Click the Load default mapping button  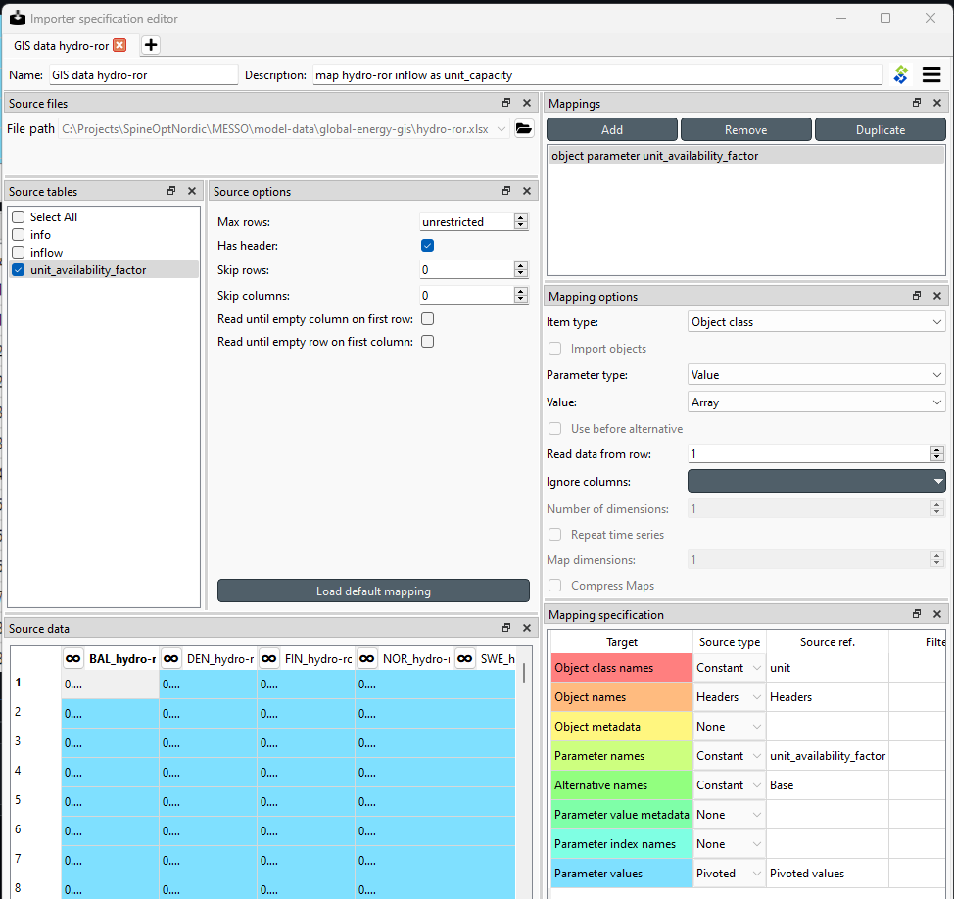click(373, 591)
